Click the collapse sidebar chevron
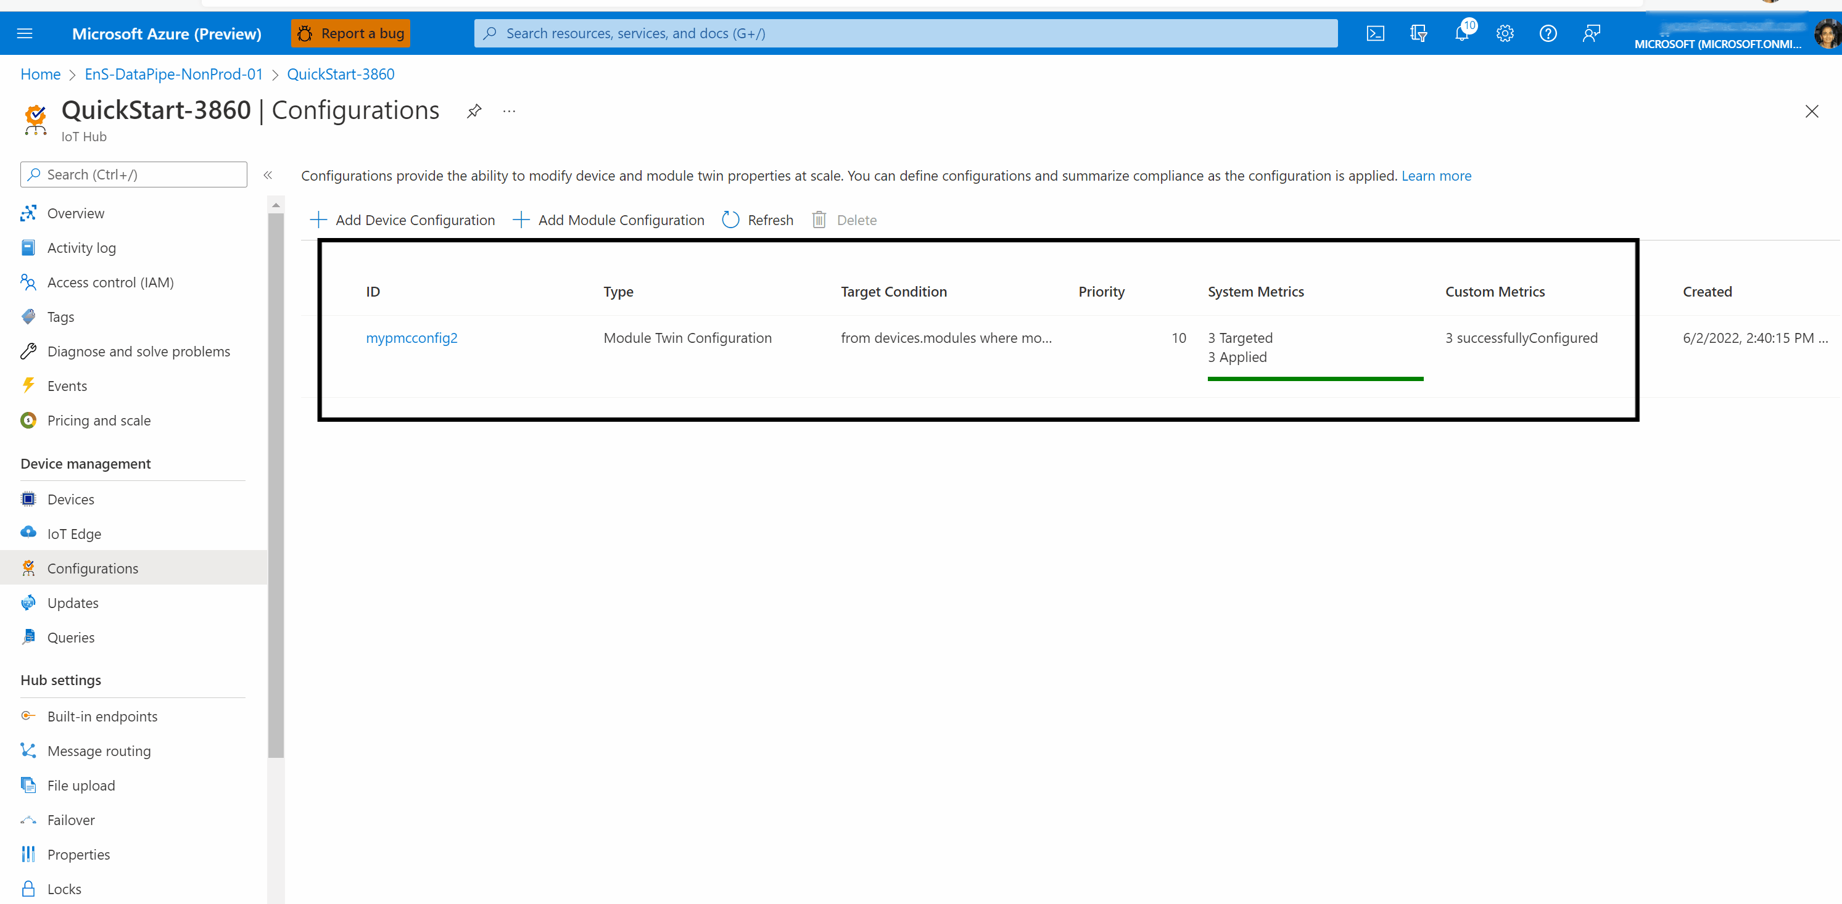 [x=268, y=175]
